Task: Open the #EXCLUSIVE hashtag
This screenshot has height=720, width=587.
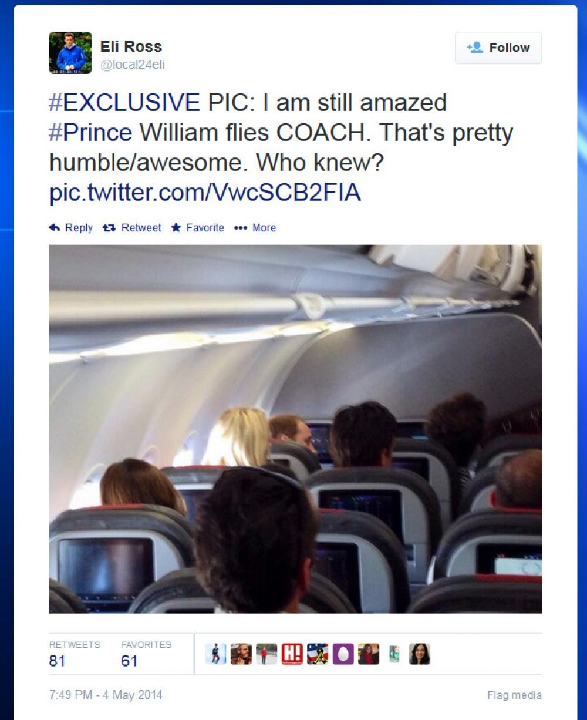Action: tap(124, 103)
